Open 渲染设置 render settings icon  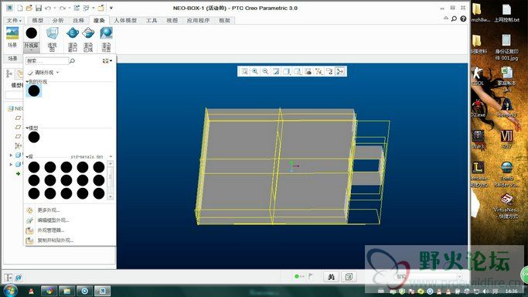(106, 39)
